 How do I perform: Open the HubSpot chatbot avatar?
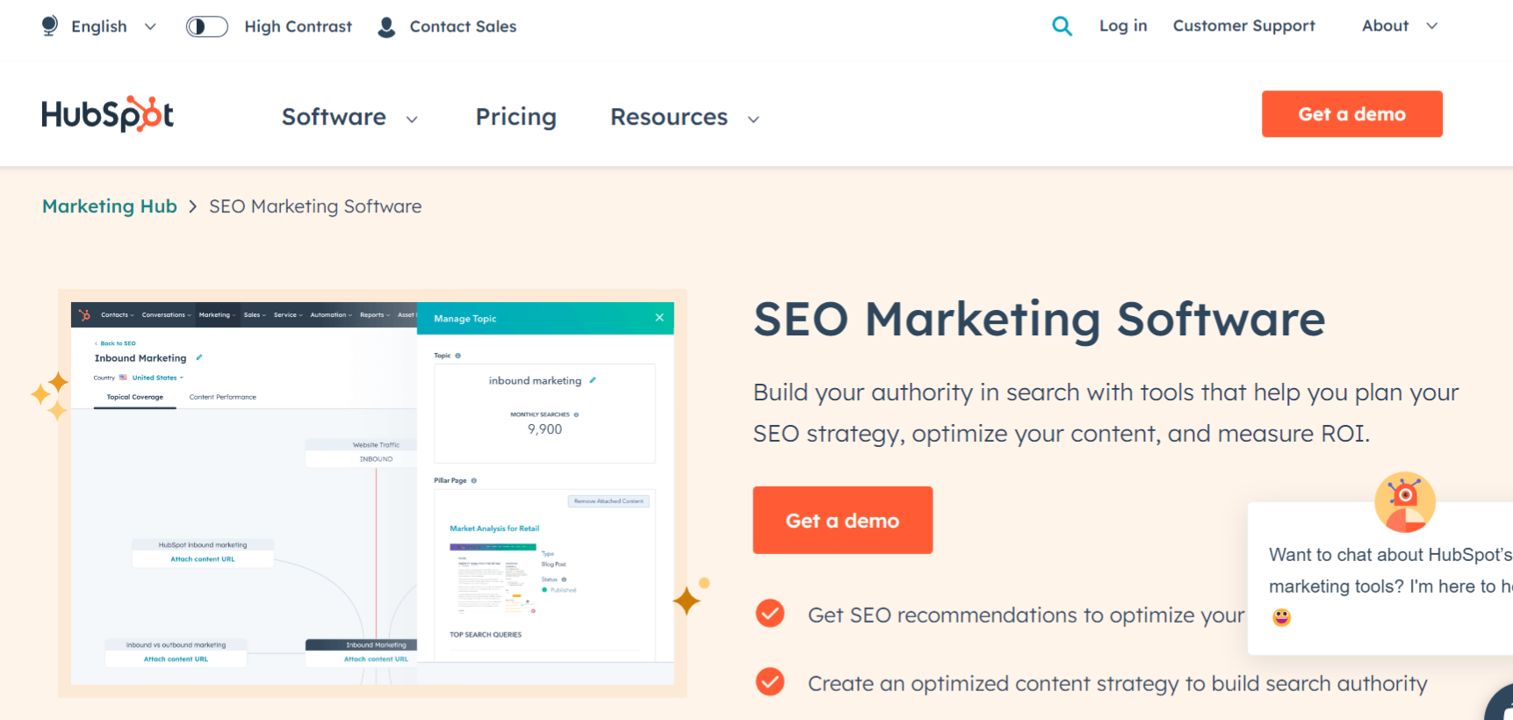(1405, 502)
